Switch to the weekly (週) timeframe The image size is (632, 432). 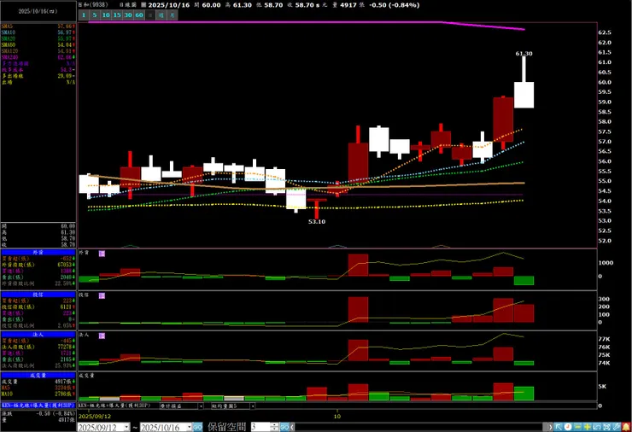click(x=161, y=15)
